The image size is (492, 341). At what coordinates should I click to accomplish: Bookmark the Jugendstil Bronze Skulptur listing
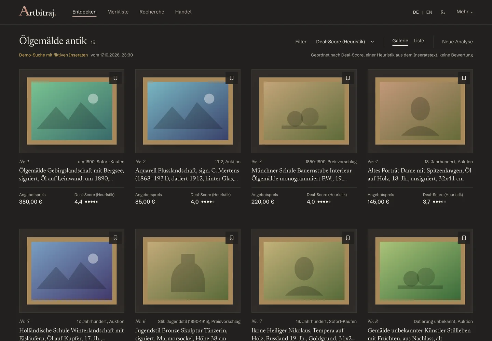(232, 238)
